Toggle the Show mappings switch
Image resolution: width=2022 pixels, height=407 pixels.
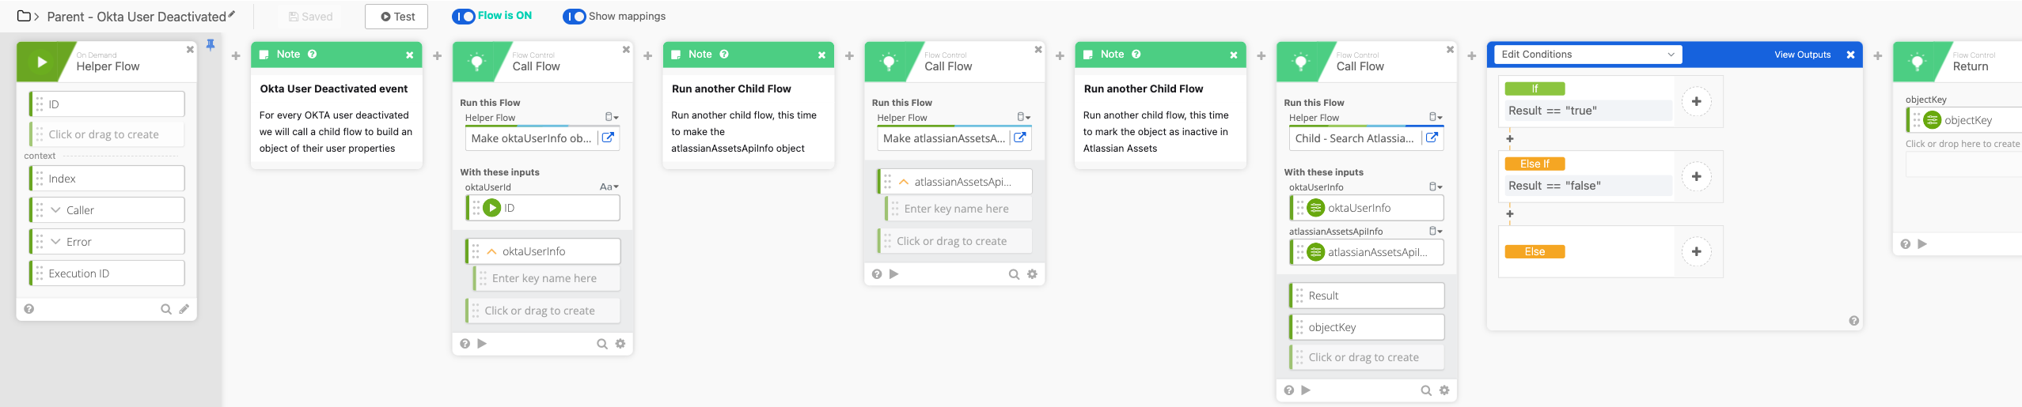(x=574, y=17)
